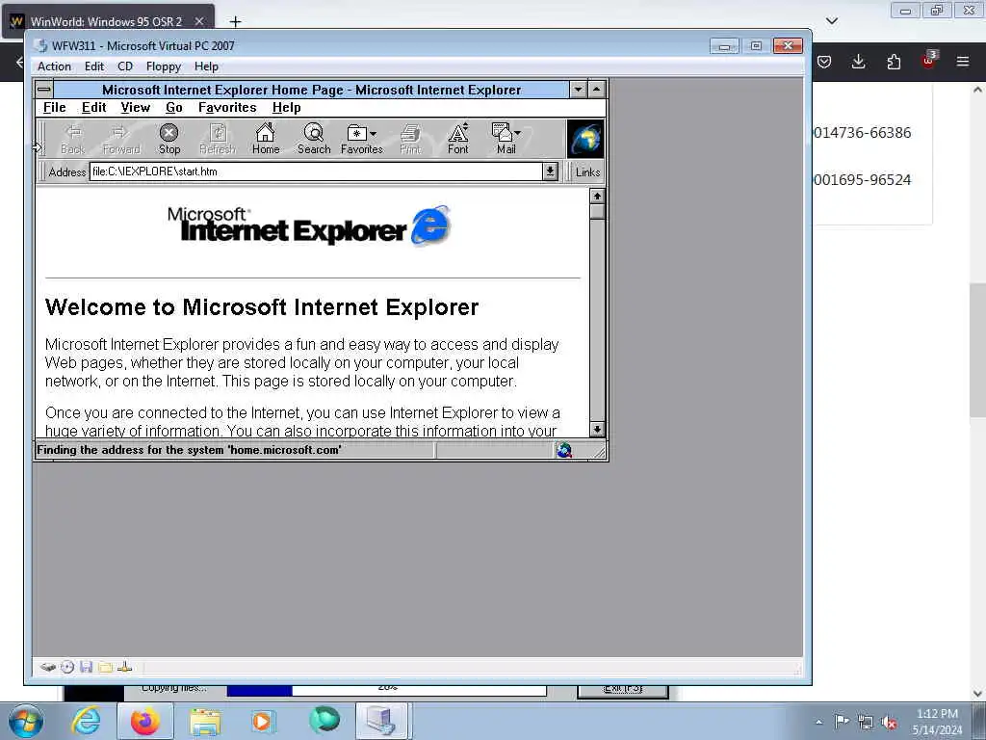The height and width of the screenshot is (740, 986).
Task: Click the serial number 014736-66386
Action: [862, 133]
